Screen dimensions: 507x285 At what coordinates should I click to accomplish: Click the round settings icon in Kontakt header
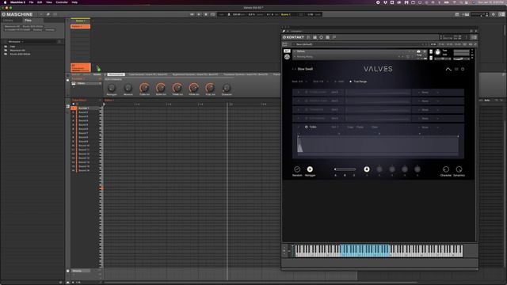click(x=321, y=37)
